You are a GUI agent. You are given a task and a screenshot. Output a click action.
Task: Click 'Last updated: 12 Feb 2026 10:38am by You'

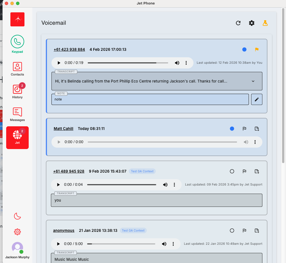click(229, 63)
